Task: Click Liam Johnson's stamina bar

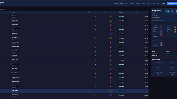Action: 120,16
